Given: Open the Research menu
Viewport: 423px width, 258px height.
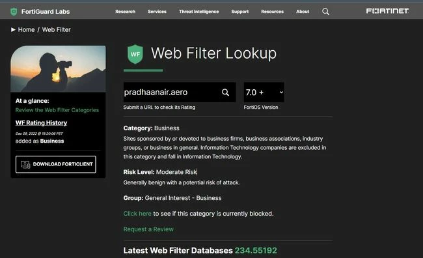Looking at the screenshot, I should tap(126, 12).
